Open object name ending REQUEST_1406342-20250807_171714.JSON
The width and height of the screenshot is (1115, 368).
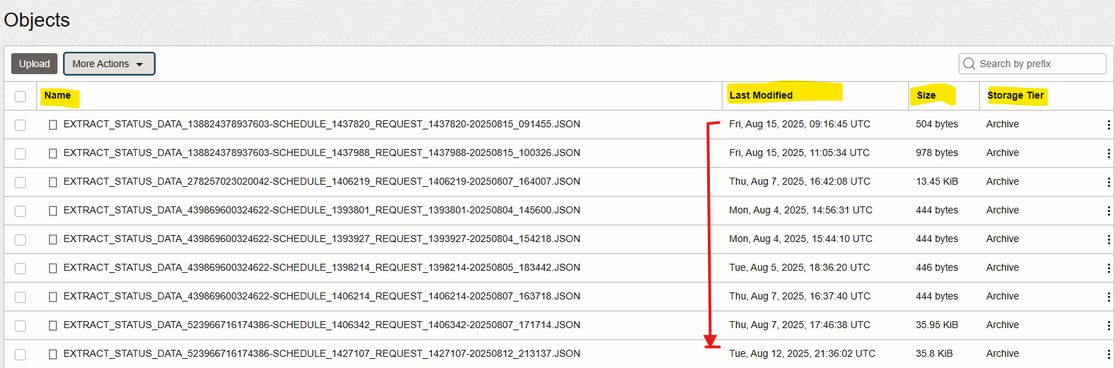pyautogui.click(x=322, y=325)
